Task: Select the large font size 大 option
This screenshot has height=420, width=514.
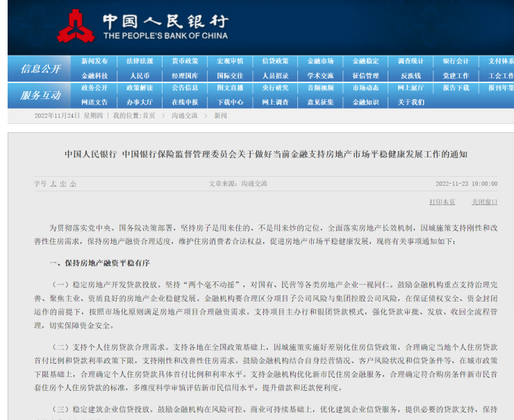Action: [x=53, y=184]
